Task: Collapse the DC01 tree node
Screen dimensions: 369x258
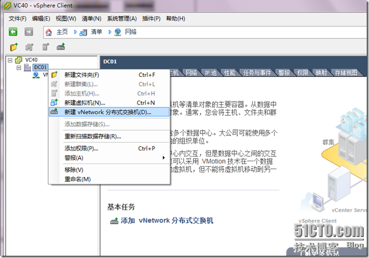Action: [x=19, y=68]
